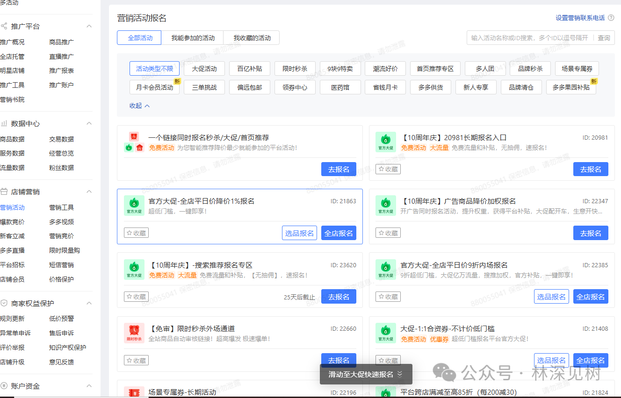Switch to the 我收藏的活动 tab
Viewport: 621px width, 398px height.
[x=252, y=38]
